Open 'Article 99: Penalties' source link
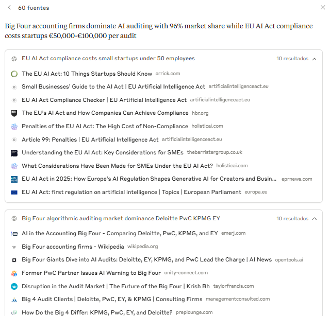The image size is (330, 316). (90, 139)
